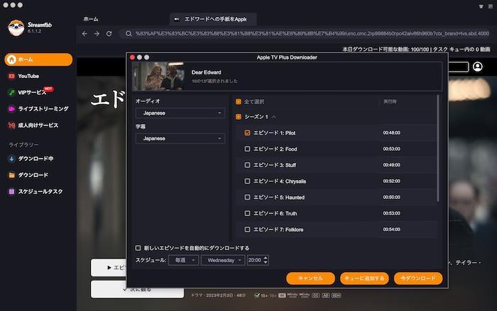Viewport: 497px width, 311px height.
Task: Click the search magnifier icon in address bar
Action: point(129,33)
